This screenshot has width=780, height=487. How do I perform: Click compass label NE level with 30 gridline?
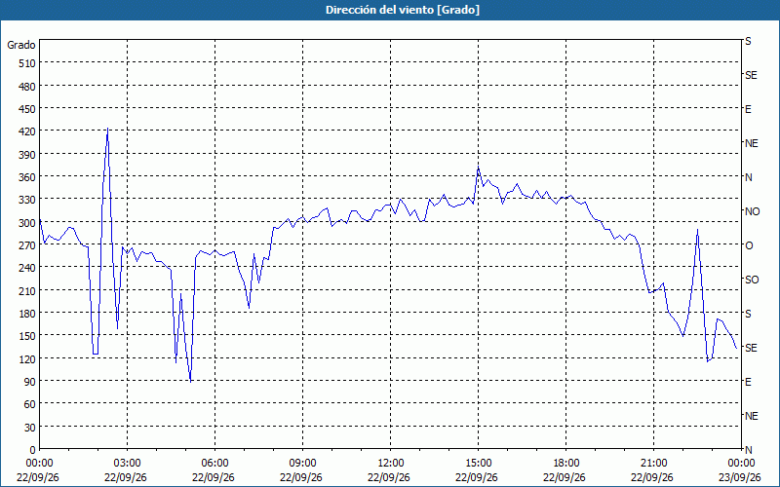(x=751, y=416)
